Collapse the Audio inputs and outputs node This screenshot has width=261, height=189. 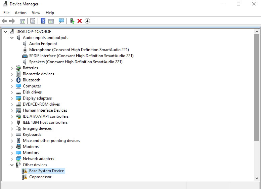click(12, 38)
